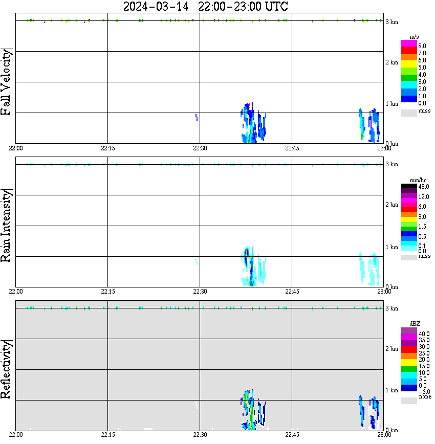Screen dimensions: 435x444
Task: Click the gray none swatch in dBZ legend
Action: pos(409,401)
